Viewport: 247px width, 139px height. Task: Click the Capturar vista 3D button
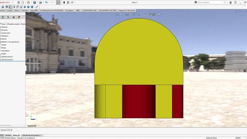[x=8, y=130]
